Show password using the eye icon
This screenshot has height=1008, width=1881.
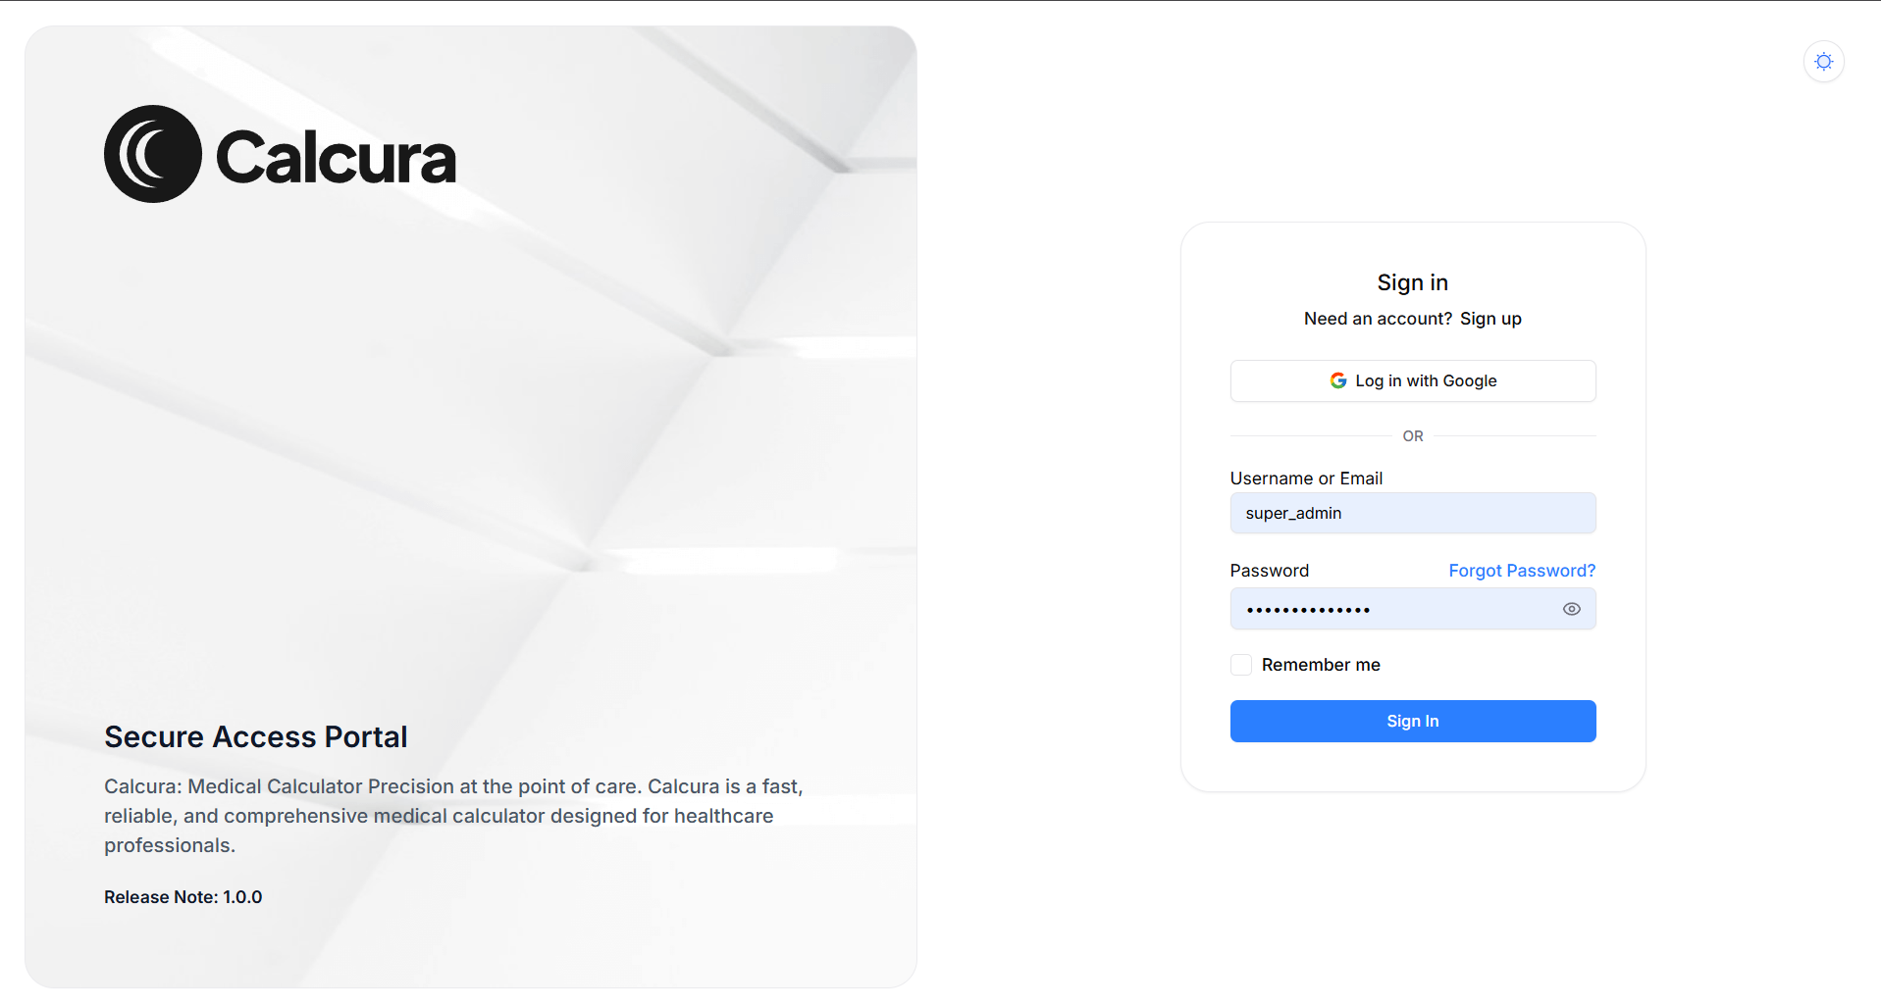[x=1571, y=609]
